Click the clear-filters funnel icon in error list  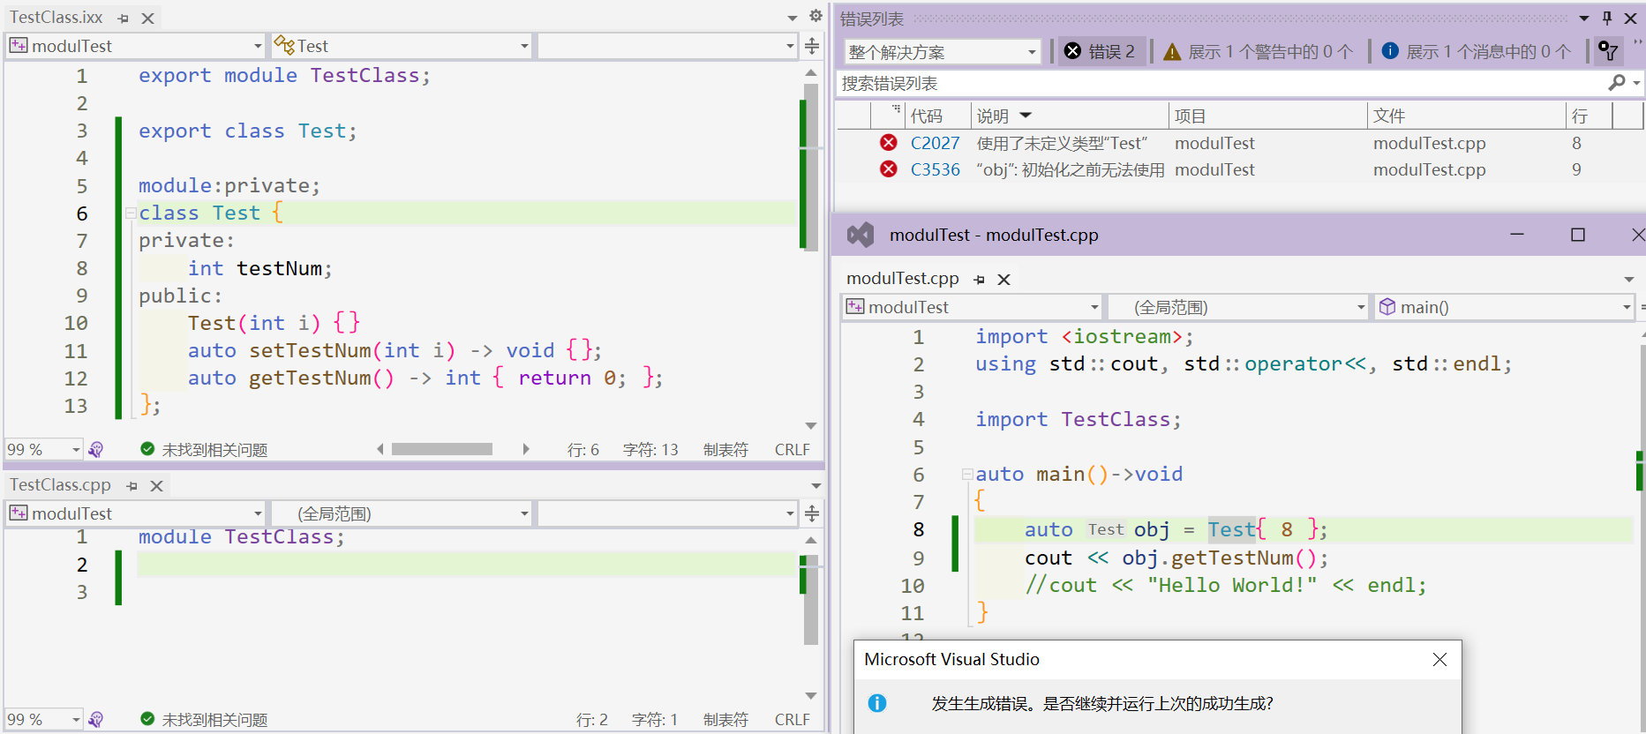1608,52
